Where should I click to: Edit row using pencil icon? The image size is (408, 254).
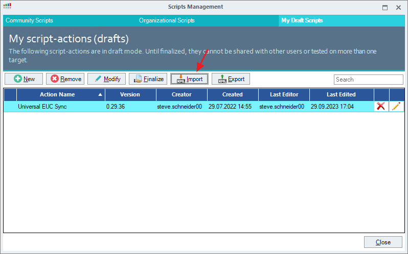coord(396,107)
